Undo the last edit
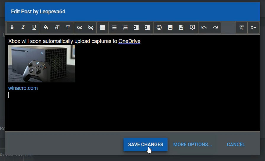Screen dimensions: 265x161 (204, 28)
